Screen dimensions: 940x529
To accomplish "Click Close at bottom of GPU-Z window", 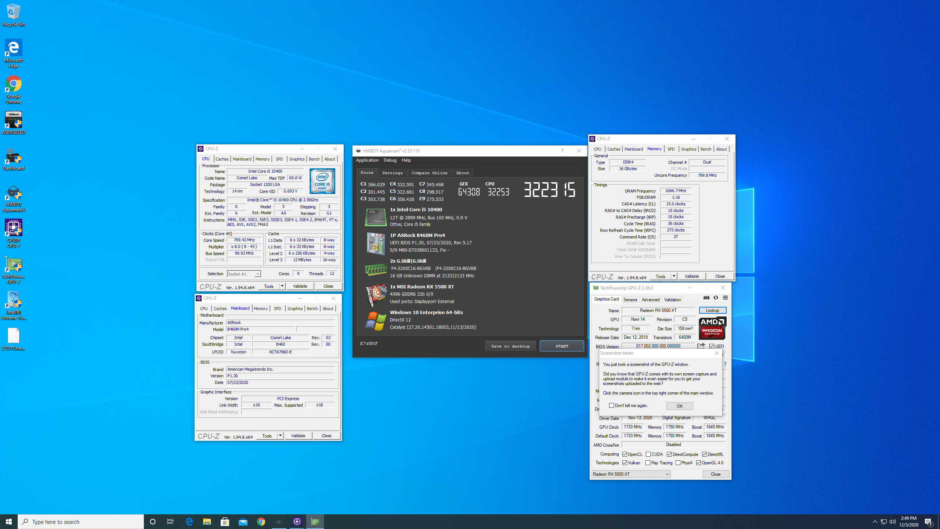I will click(x=716, y=474).
